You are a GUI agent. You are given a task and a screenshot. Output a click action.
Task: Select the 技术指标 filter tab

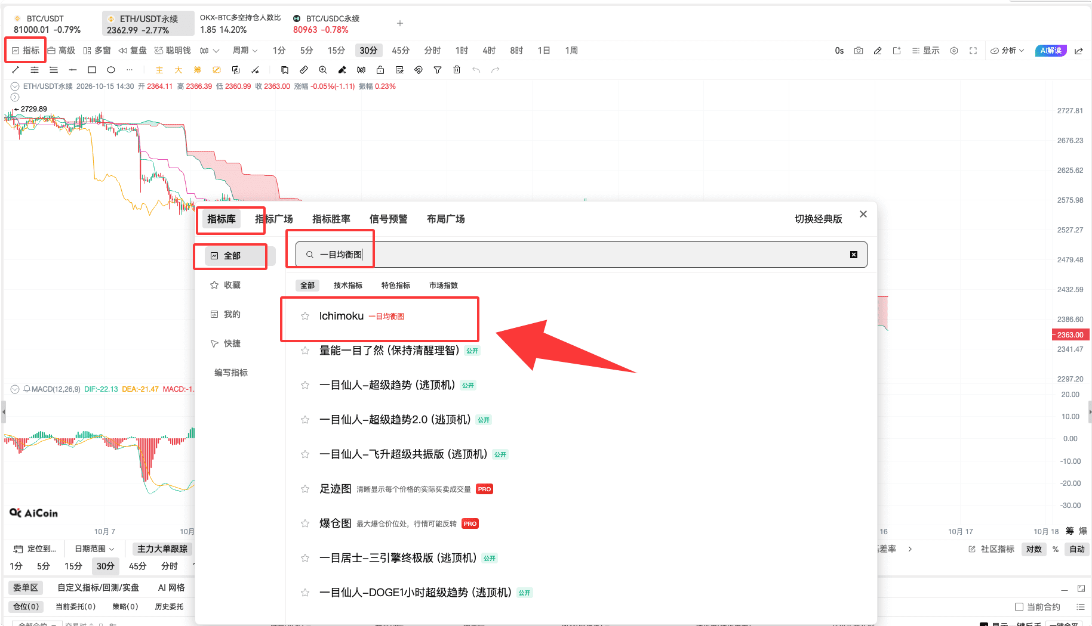348,286
